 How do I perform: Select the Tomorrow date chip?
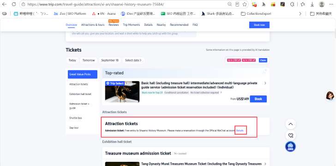point(89,60)
